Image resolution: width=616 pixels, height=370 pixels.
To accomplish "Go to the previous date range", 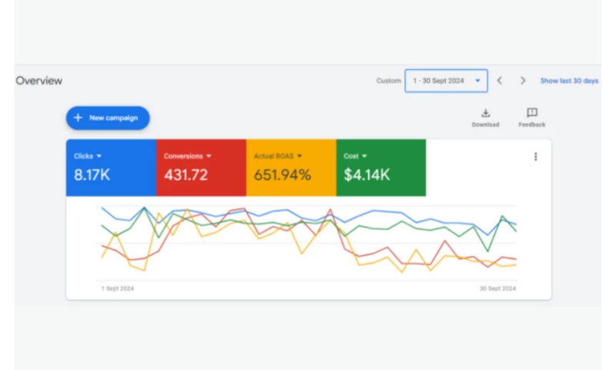I will pyautogui.click(x=500, y=81).
